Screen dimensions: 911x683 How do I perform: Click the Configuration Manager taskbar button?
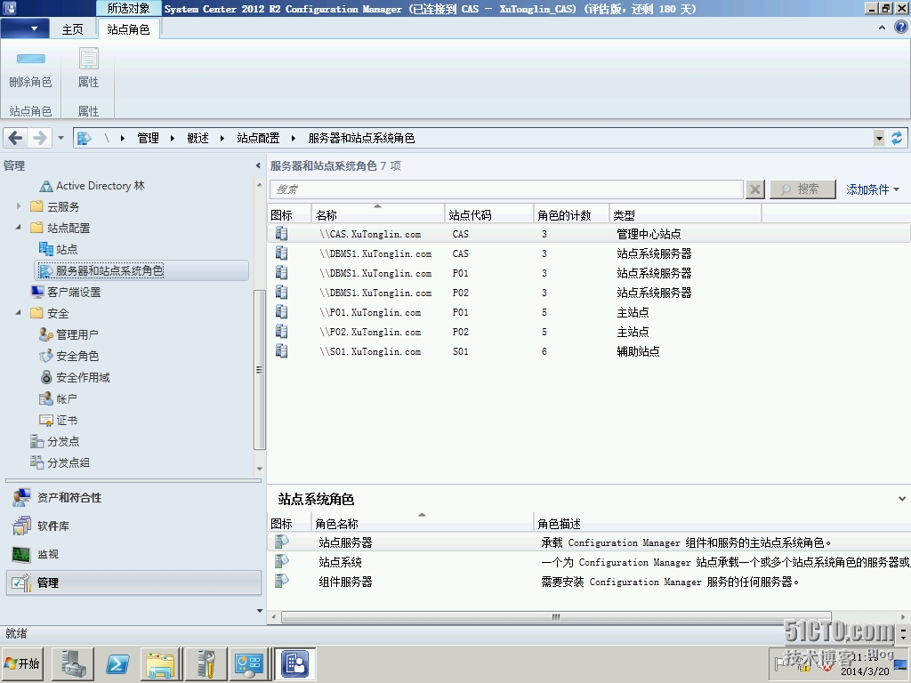(295, 663)
